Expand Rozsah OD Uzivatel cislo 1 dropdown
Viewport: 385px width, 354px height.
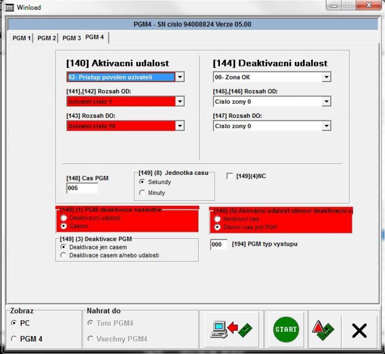click(x=180, y=102)
